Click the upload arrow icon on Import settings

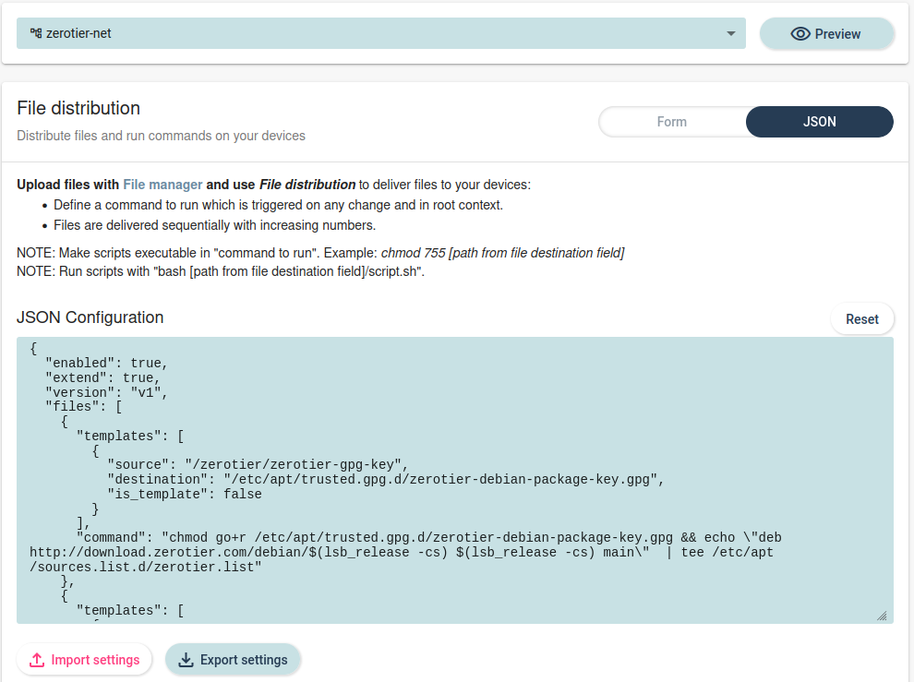pyautogui.click(x=37, y=659)
